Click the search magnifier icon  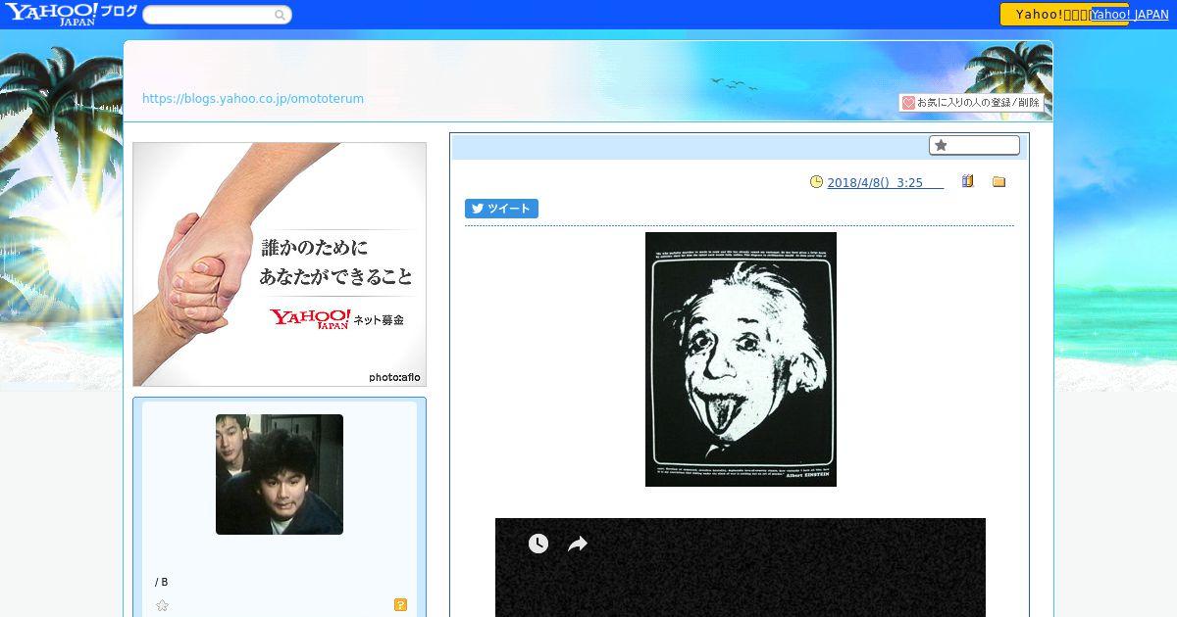tap(281, 15)
